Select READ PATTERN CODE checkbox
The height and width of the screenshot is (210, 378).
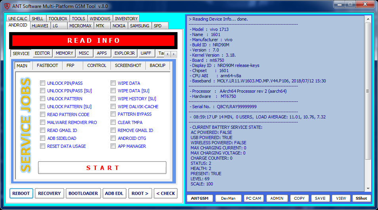click(43, 114)
